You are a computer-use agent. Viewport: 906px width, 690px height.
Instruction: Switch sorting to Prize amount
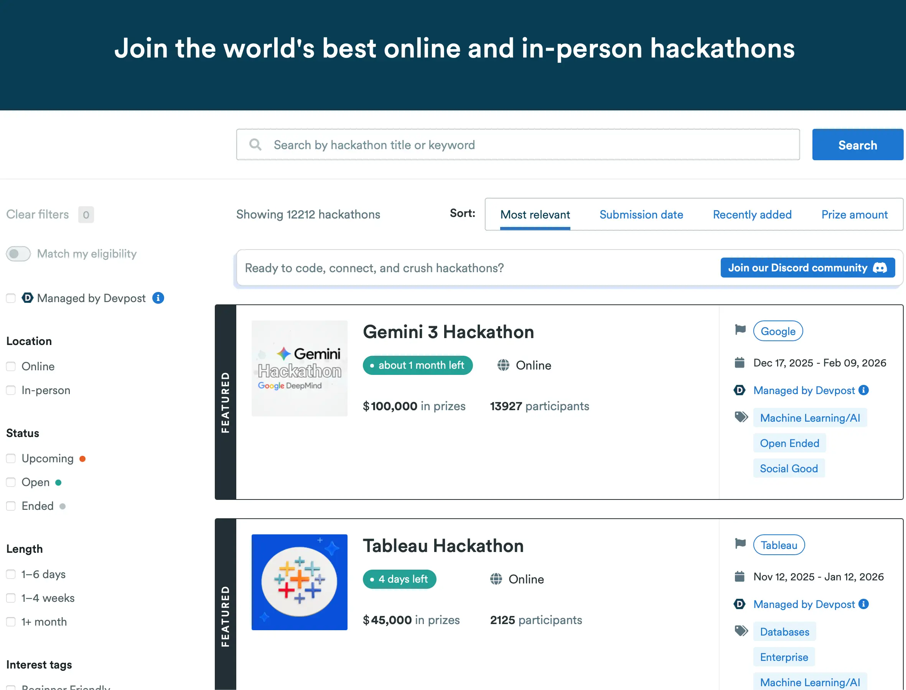[x=854, y=214]
